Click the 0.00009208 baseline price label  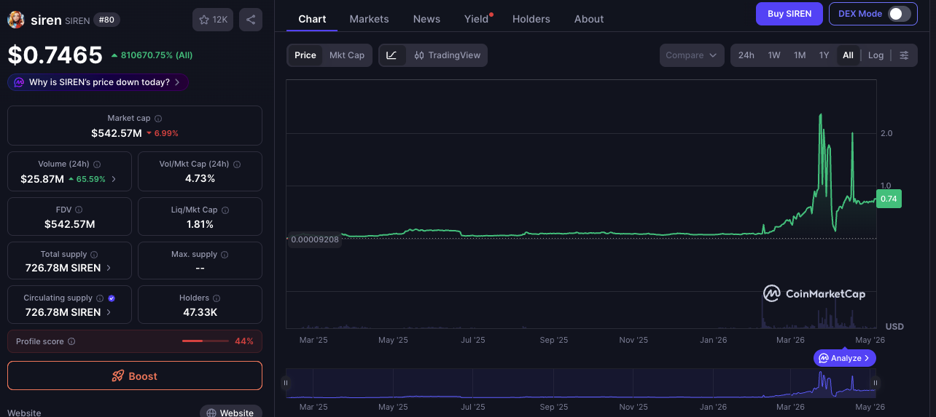tap(315, 239)
